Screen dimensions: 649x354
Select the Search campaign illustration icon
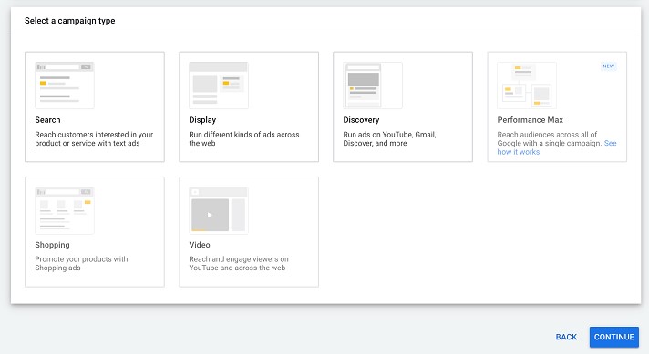65,86
